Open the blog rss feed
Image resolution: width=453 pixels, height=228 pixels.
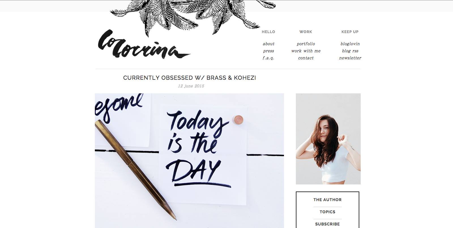[x=350, y=51]
